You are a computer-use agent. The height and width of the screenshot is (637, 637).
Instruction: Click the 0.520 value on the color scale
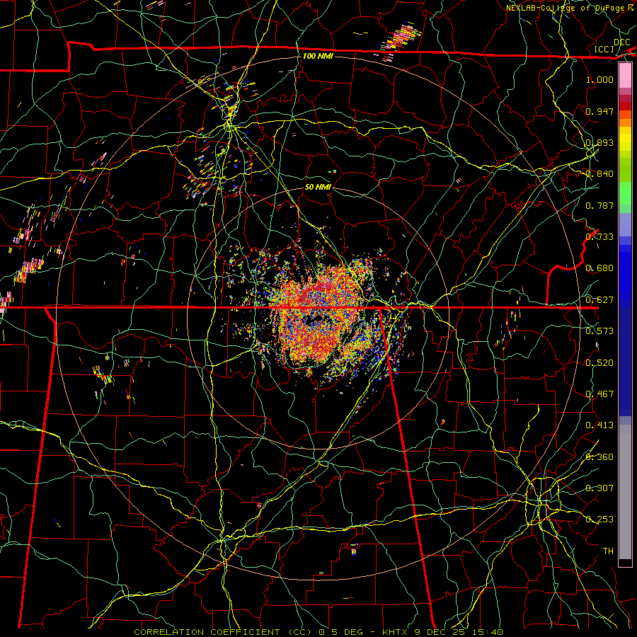pyautogui.click(x=599, y=362)
